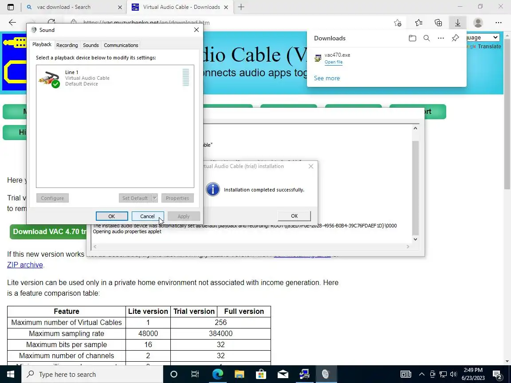Screen dimensions: 511x383
Task: Open Mail app from taskbar
Action: coord(283,374)
